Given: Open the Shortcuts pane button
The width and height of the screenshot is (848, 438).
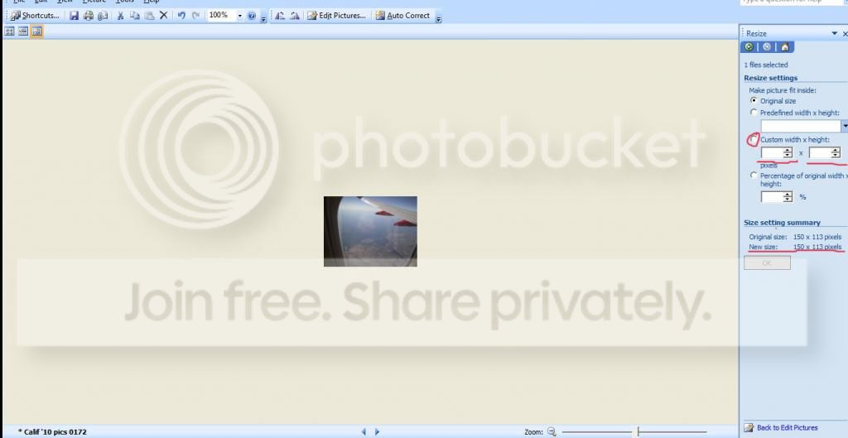Looking at the screenshot, I should coord(35,16).
